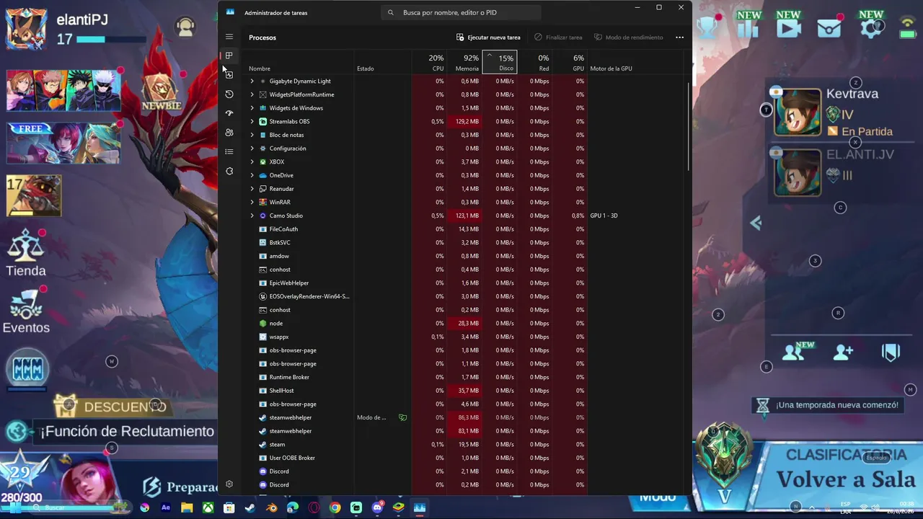
Task: Open Steam from the taskbar
Action: pyautogui.click(x=249, y=507)
